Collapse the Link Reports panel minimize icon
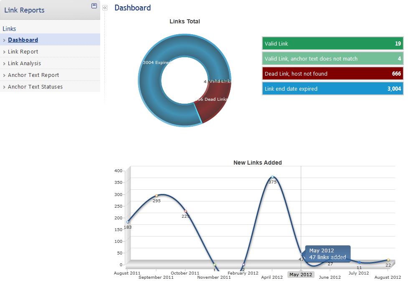This screenshot has width=408, height=285. (x=94, y=6)
